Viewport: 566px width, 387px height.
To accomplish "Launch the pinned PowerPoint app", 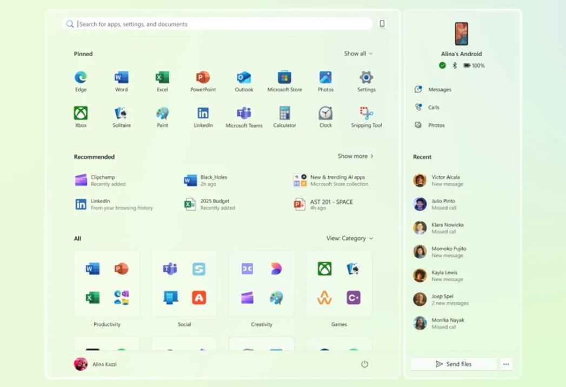I will 203,82.
